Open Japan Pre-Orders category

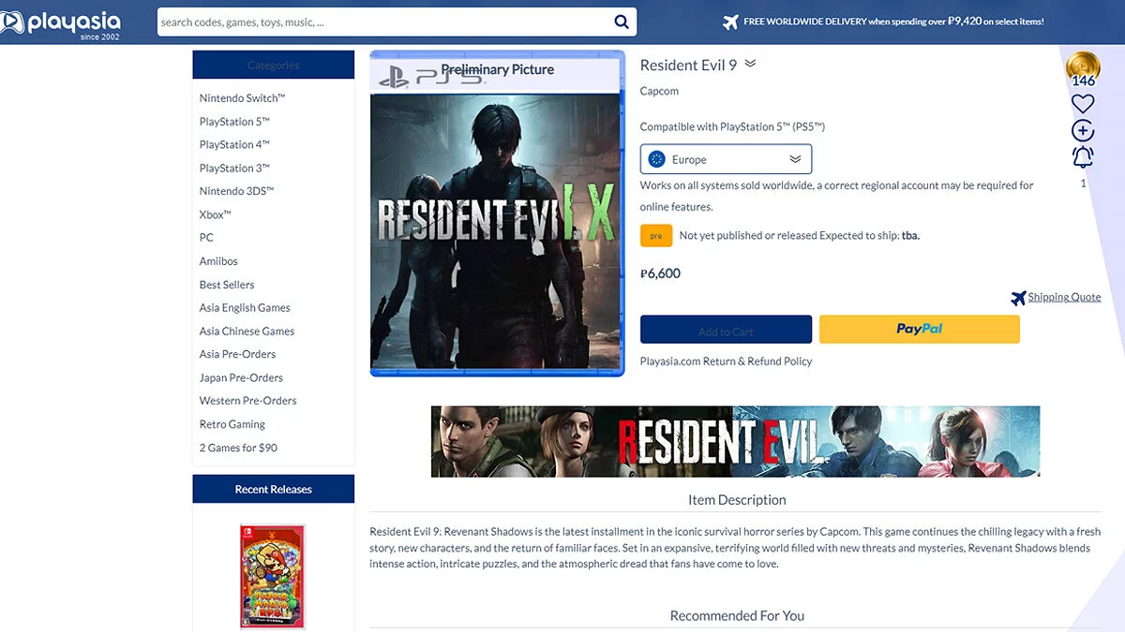[x=241, y=377]
